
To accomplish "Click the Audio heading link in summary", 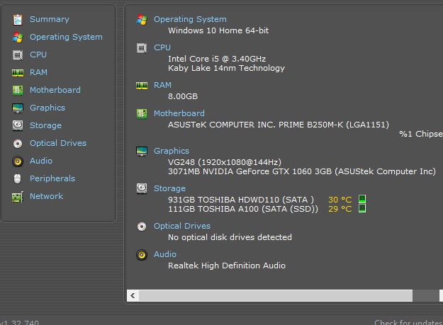I will [165, 254].
